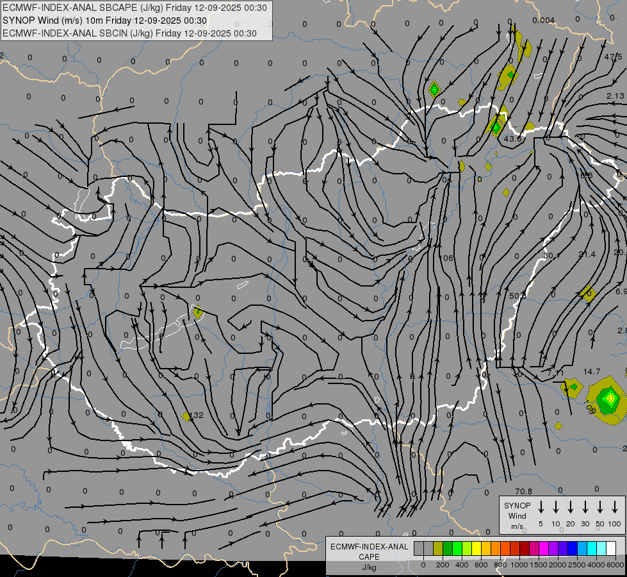The height and width of the screenshot is (577, 627).
Task: Click the 4000 tick label on the CAPE legend
Action: [x=596, y=565]
